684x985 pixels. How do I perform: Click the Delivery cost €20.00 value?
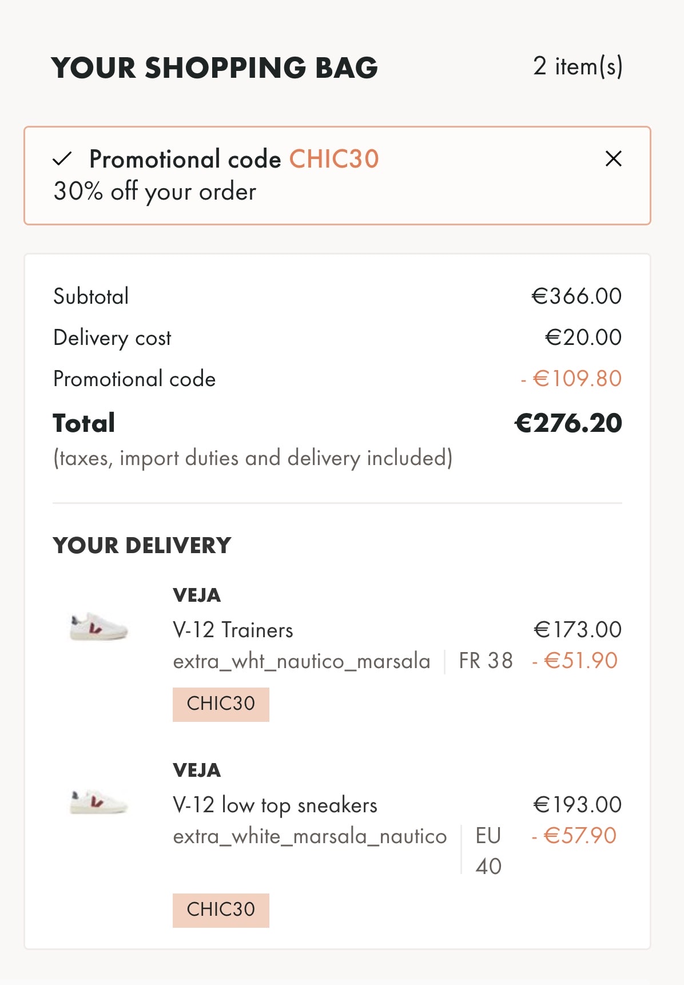click(x=583, y=337)
